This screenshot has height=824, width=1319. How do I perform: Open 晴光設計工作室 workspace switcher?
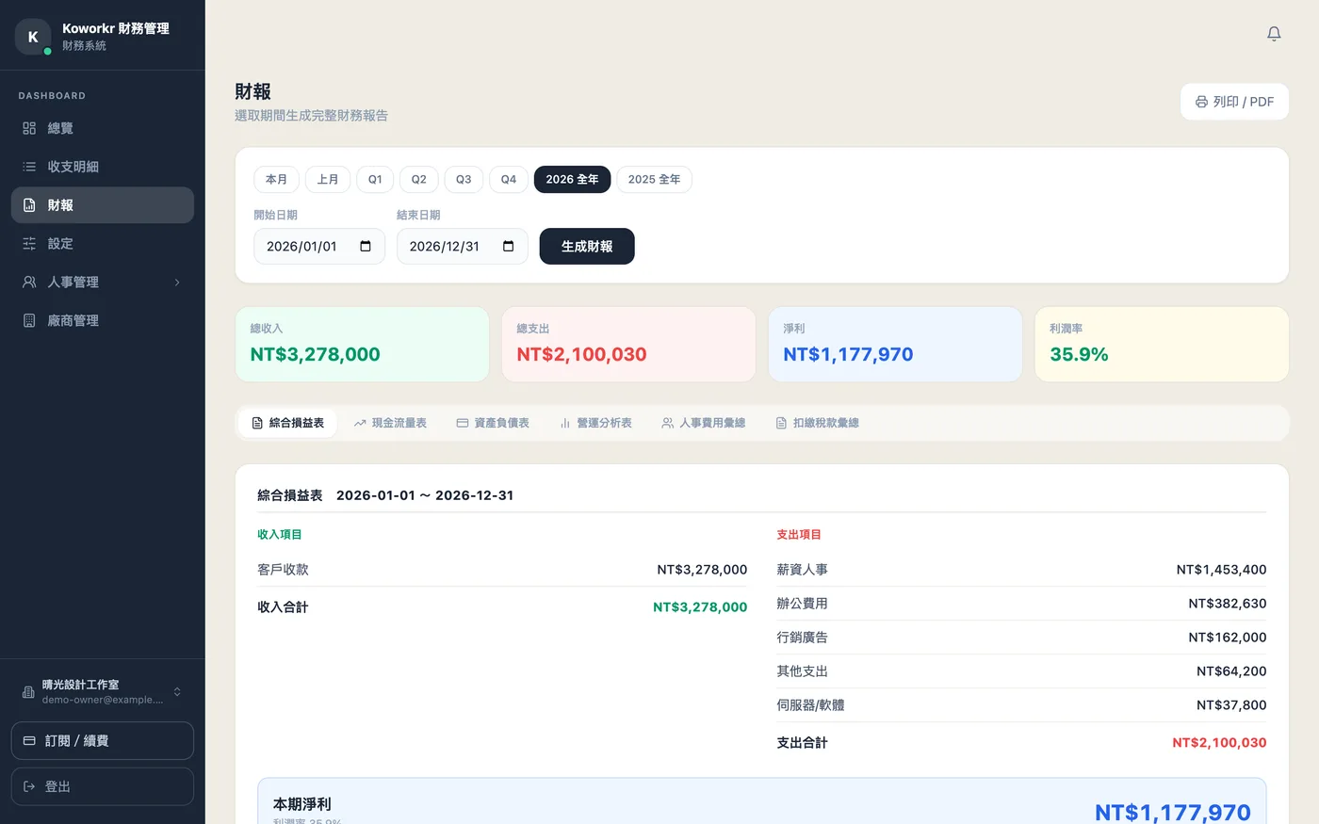coord(103,692)
